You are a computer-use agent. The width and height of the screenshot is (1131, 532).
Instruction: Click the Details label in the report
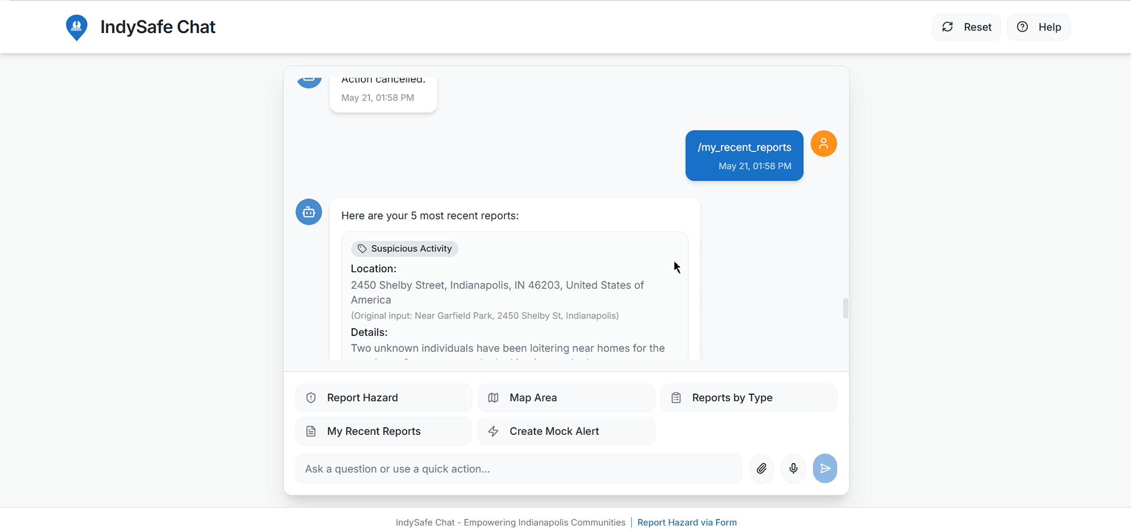[369, 332]
